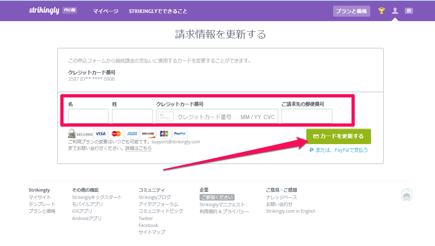Open footer link iOSアプリ
The height and width of the screenshot is (246, 435).
(x=82, y=211)
